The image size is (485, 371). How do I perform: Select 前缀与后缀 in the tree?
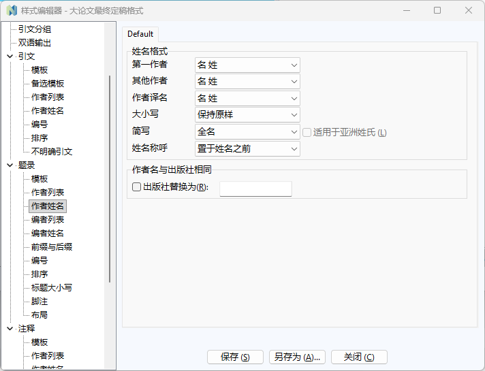click(x=52, y=246)
